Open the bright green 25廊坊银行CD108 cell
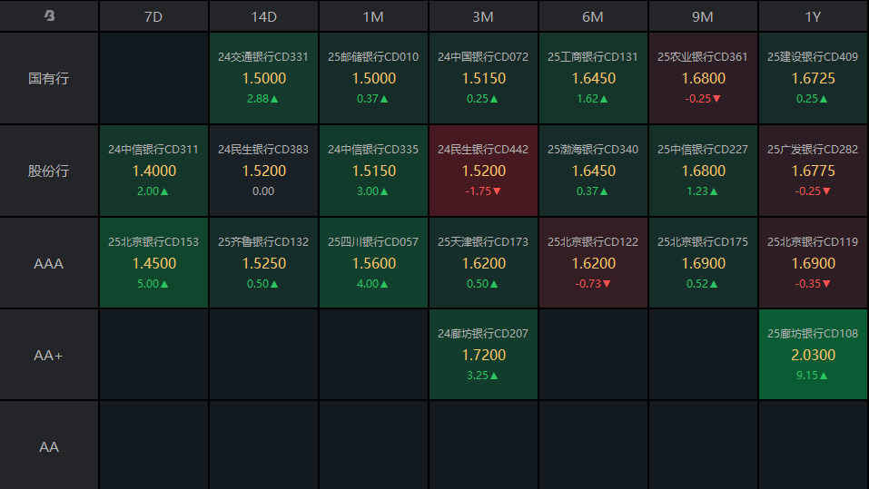This screenshot has height=489, width=869. tap(813, 356)
